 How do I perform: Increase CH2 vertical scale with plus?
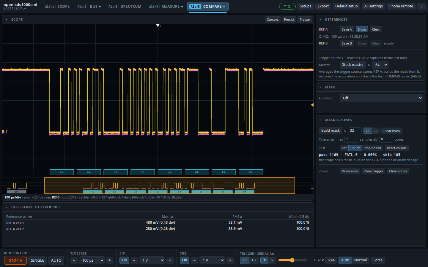[x=230, y=260]
